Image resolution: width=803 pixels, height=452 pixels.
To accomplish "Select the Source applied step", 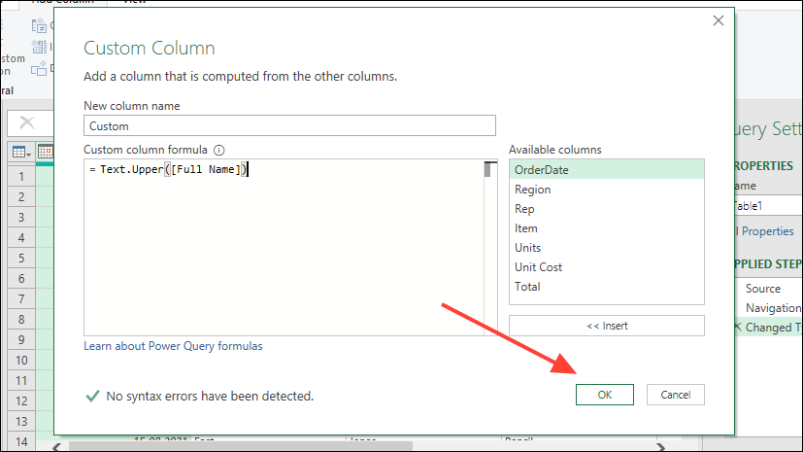I will (x=762, y=289).
